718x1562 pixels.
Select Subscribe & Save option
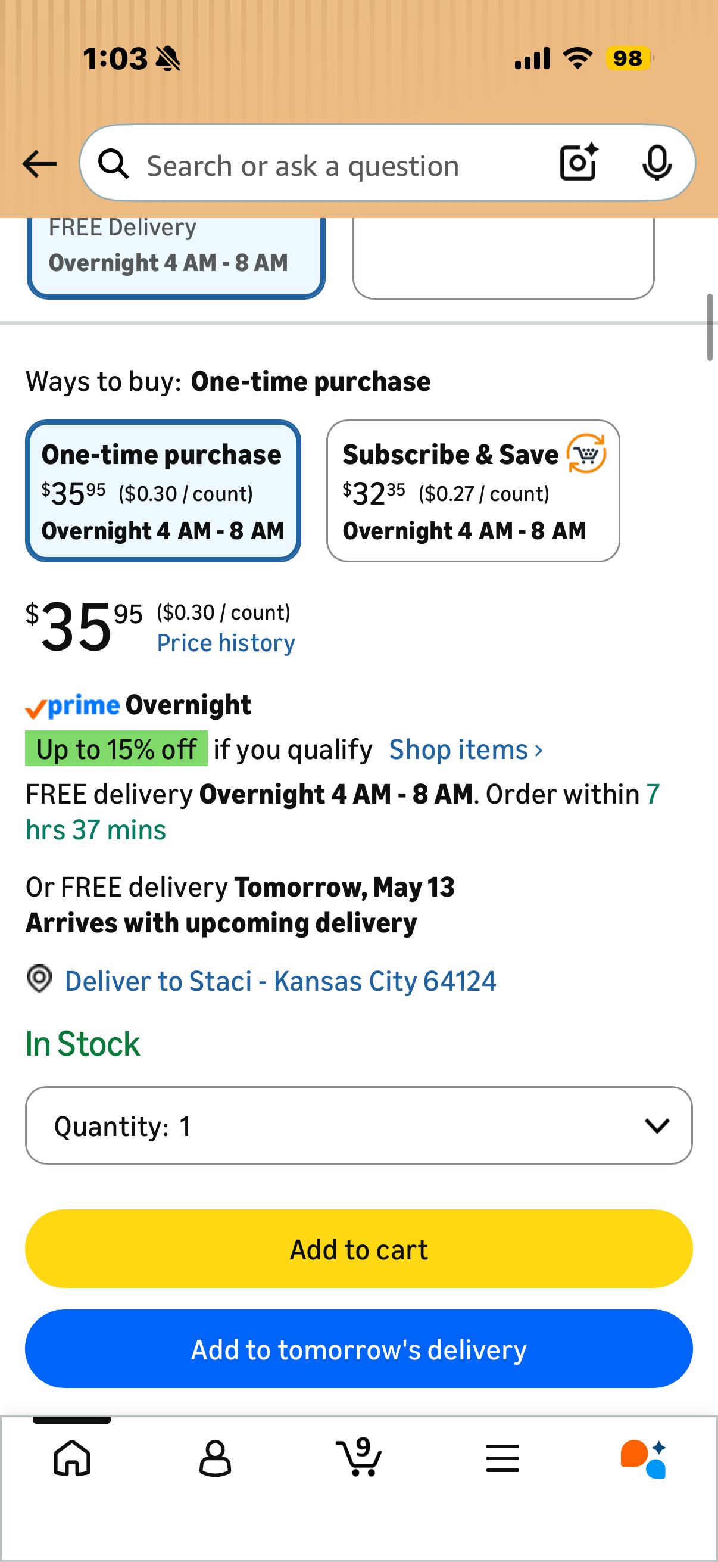click(x=473, y=490)
